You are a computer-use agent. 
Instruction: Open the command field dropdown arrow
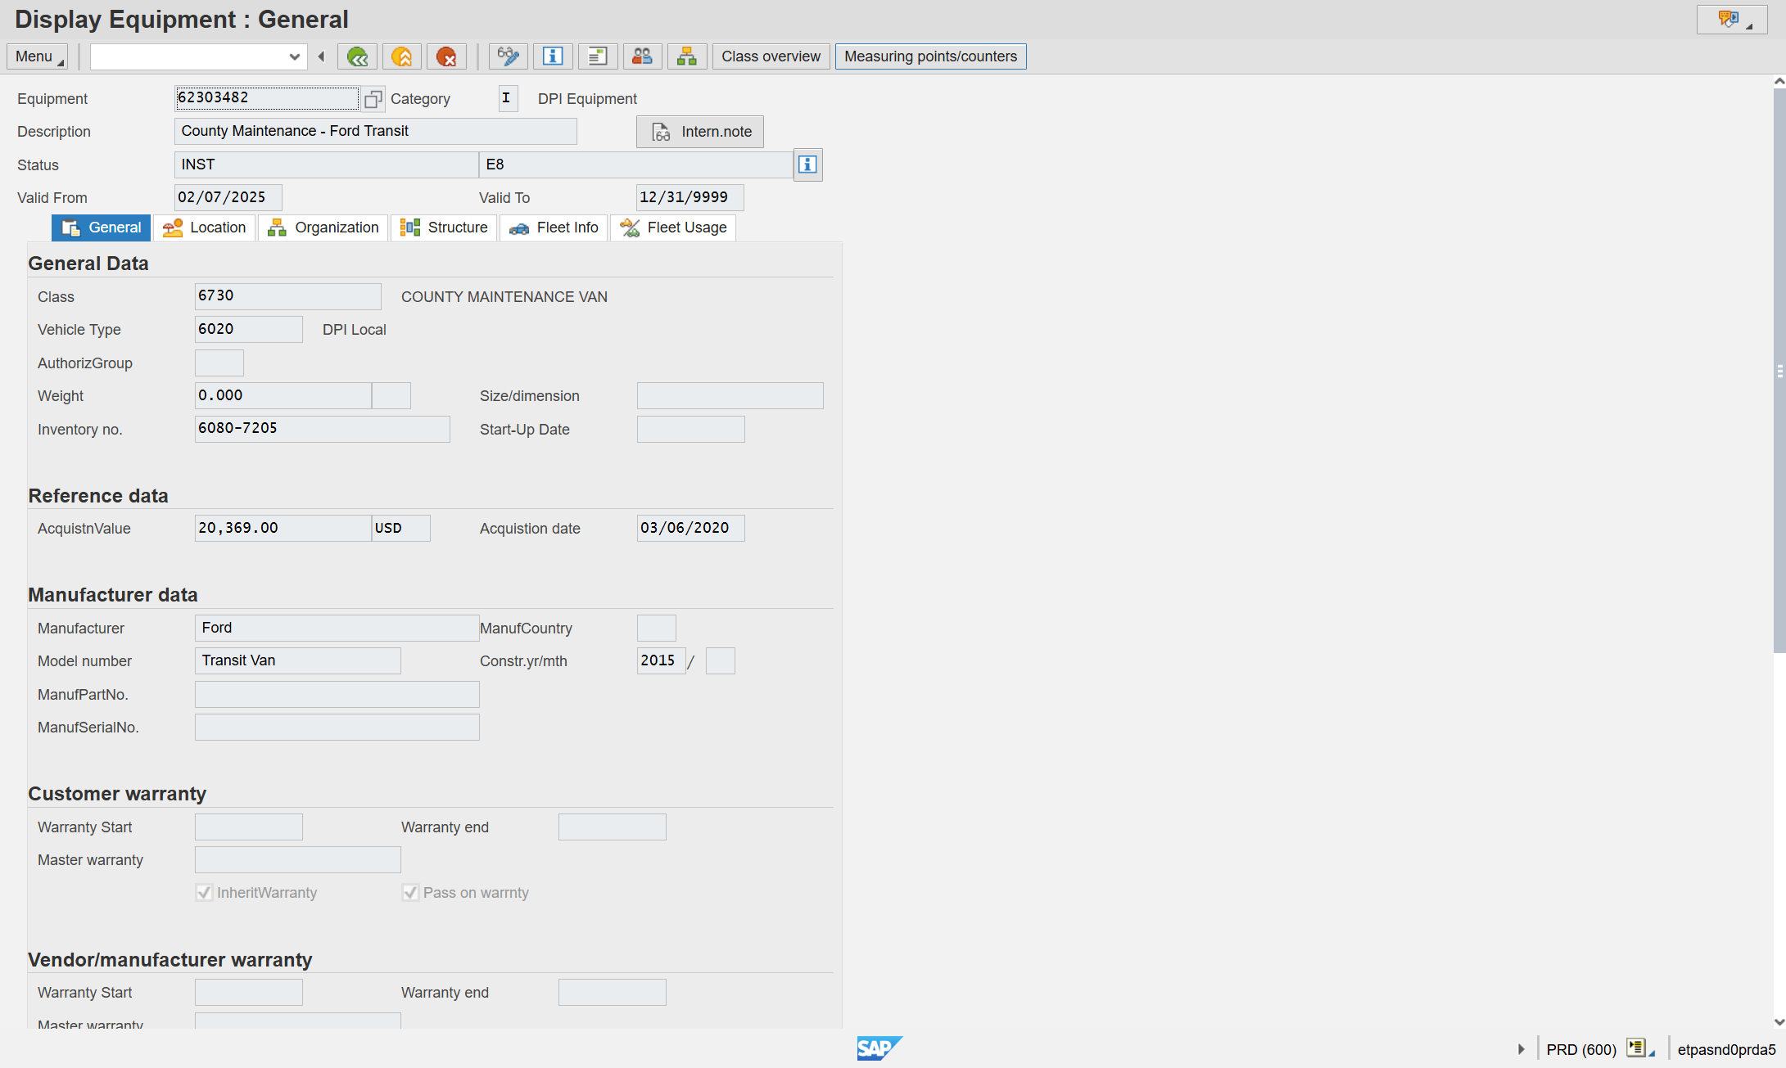click(295, 56)
